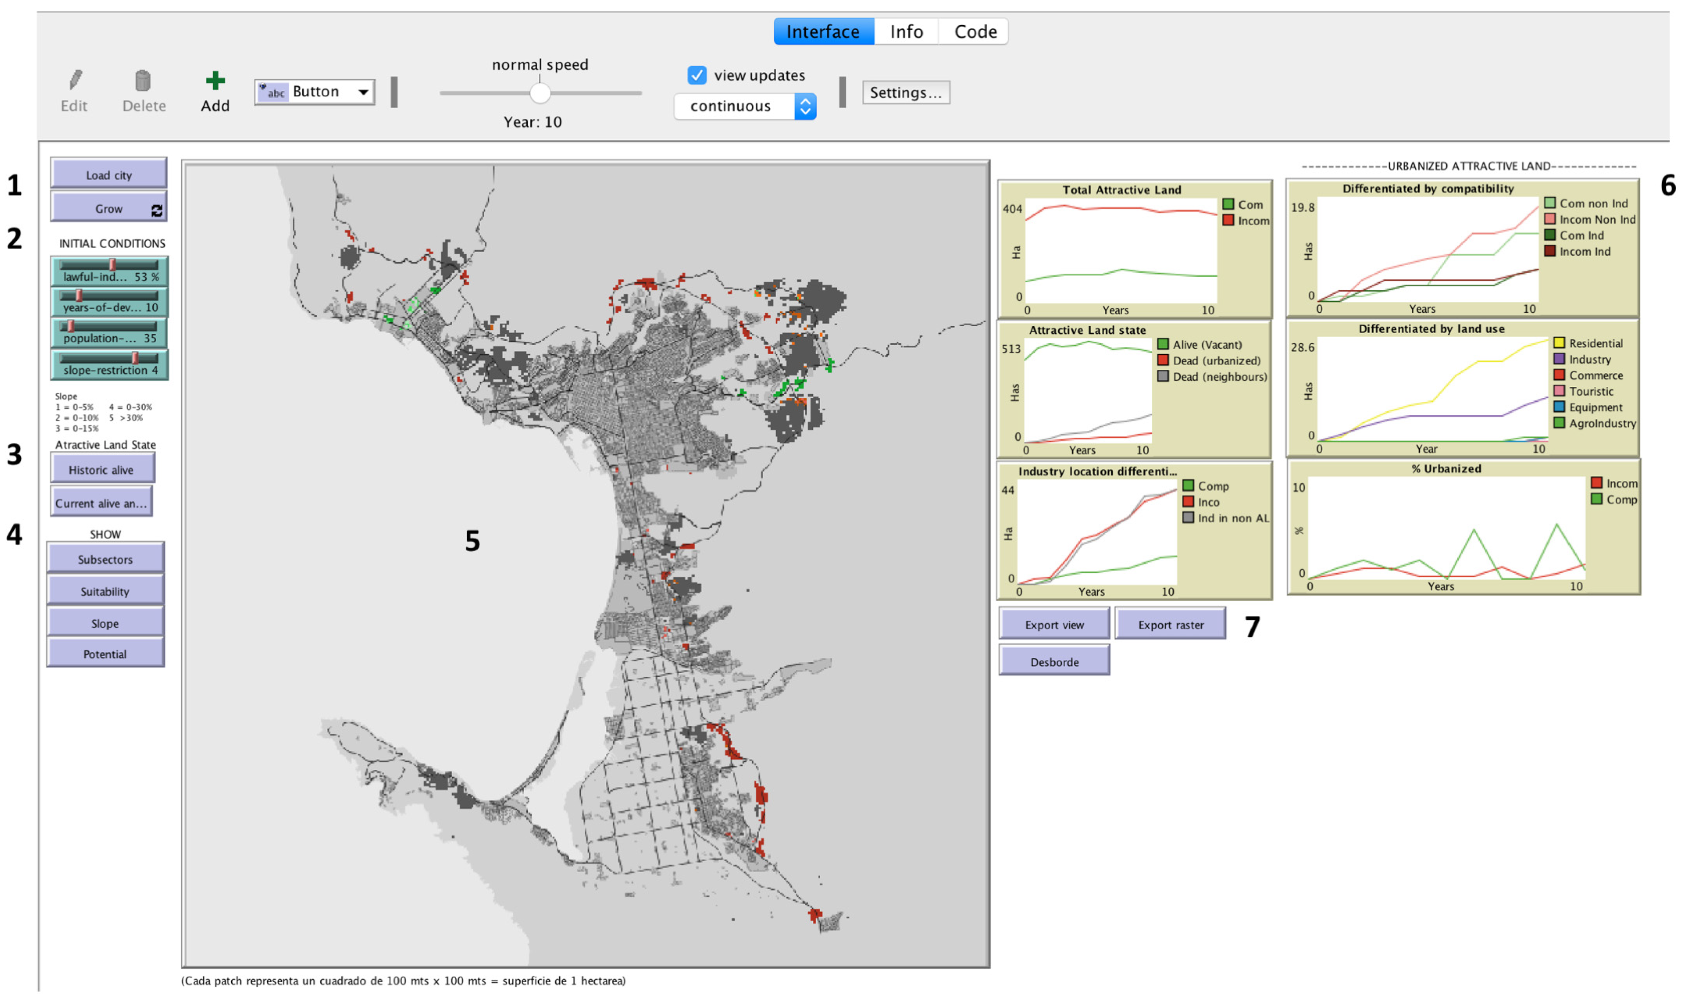The image size is (1691, 994).
Task: Click the Delete trash can icon
Action: pos(143,80)
